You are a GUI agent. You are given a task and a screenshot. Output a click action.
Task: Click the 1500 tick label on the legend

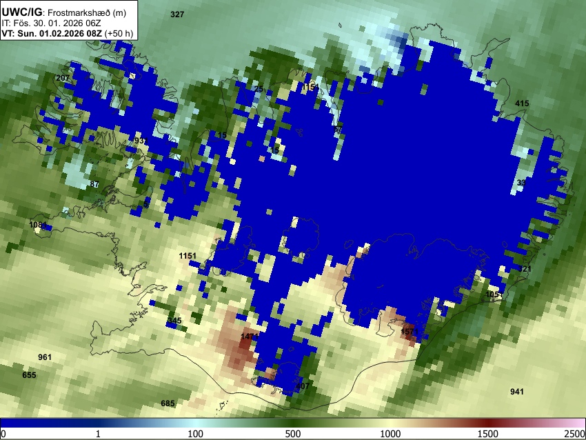[488, 434]
